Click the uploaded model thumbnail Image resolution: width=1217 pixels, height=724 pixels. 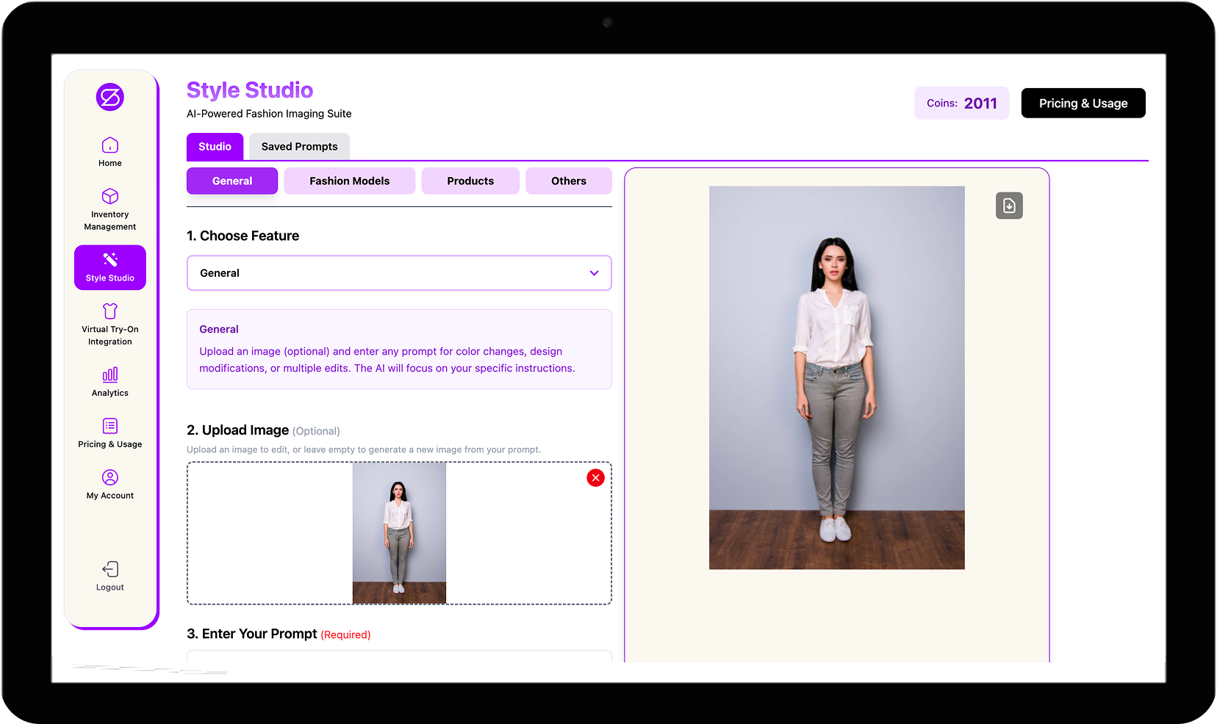(399, 532)
